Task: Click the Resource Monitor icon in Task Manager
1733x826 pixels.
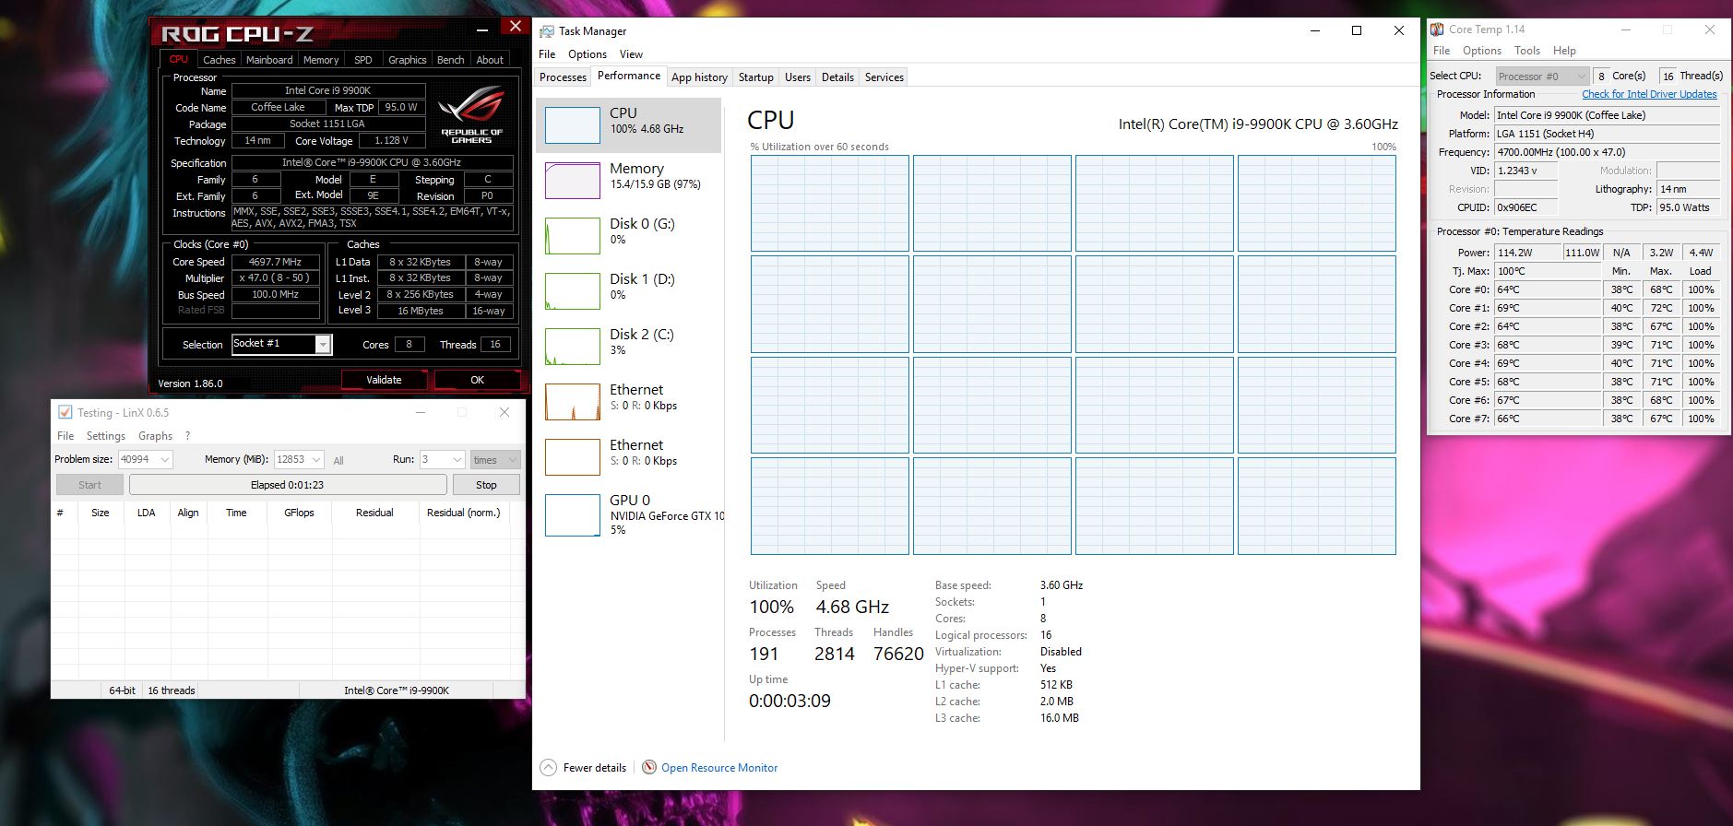Action: (649, 767)
